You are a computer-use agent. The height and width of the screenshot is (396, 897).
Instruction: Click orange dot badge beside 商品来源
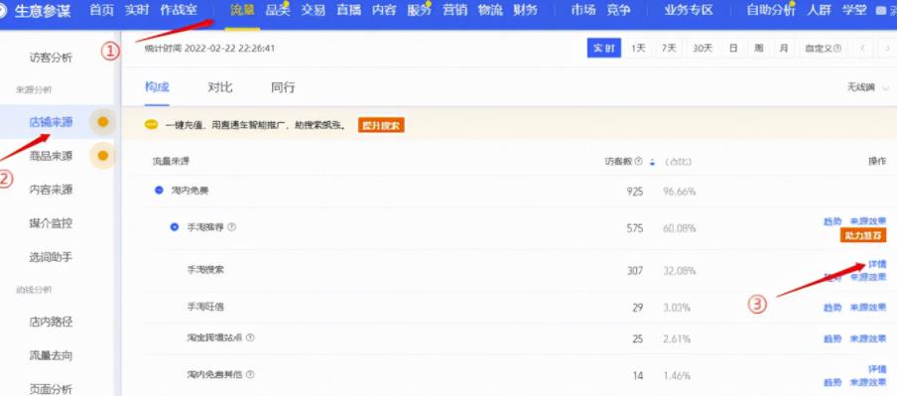tap(103, 156)
